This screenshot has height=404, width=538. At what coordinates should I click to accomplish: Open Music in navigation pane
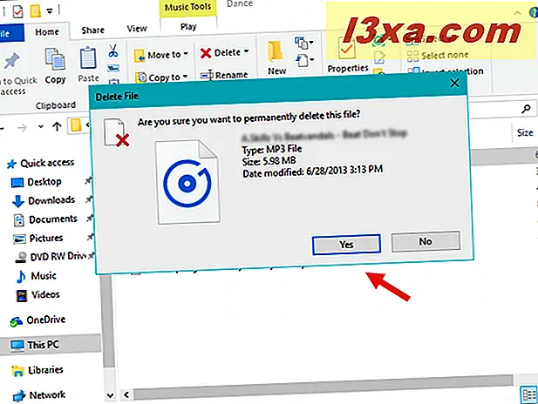click(37, 276)
